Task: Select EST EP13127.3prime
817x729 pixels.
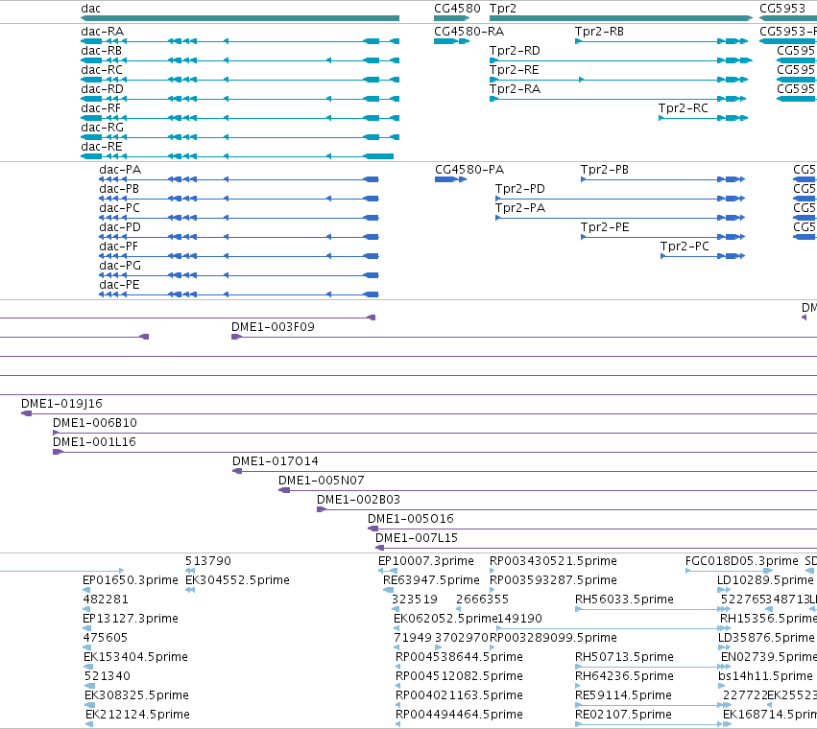Action: pos(131,619)
